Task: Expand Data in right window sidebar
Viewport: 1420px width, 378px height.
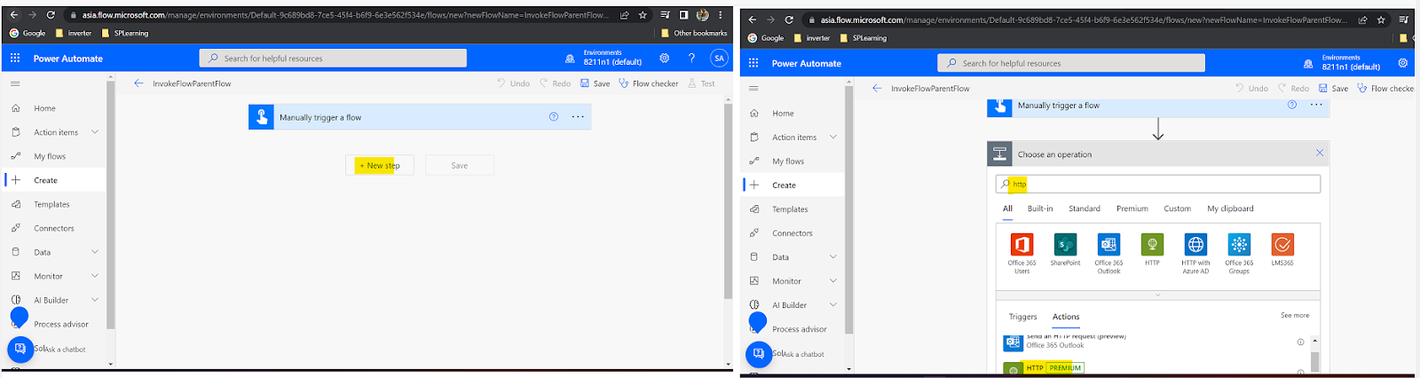Action: pyautogui.click(x=833, y=257)
